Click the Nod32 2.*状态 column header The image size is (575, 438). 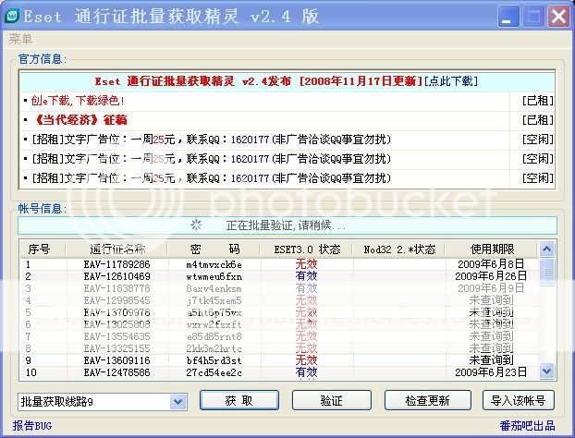(x=399, y=249)
